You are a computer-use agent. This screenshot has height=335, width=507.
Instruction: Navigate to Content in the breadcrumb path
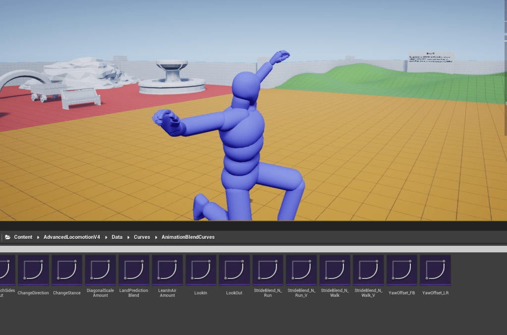click(23, 237)
